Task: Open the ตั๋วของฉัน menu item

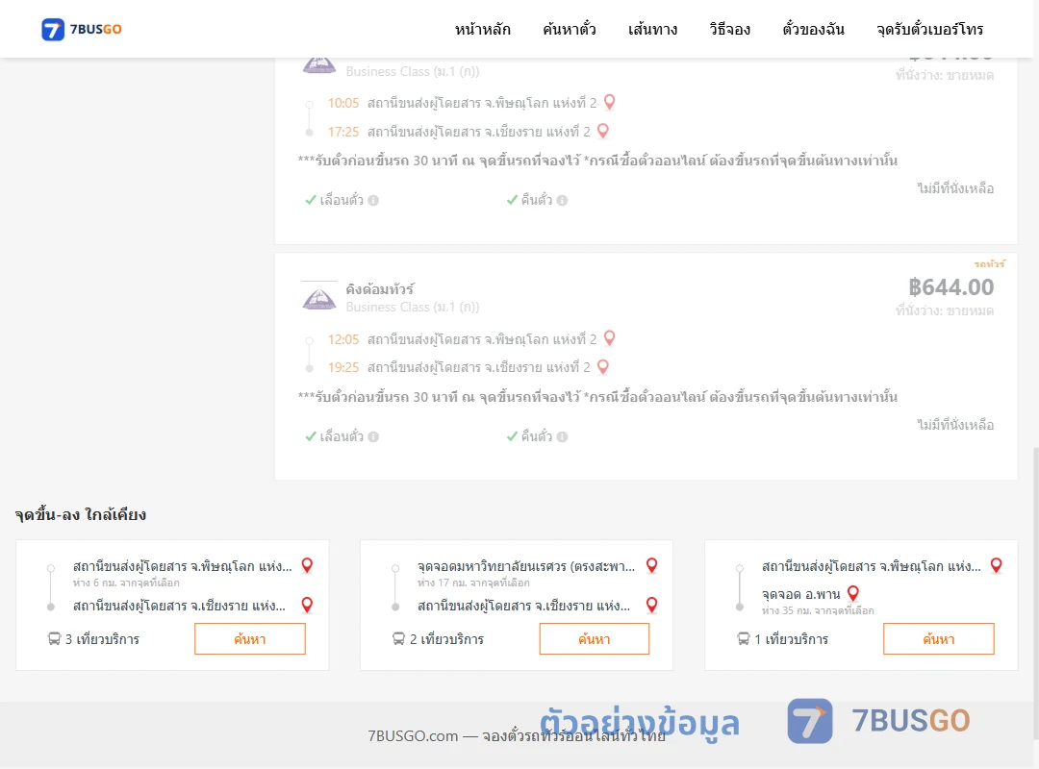Action: coord(813,29)
